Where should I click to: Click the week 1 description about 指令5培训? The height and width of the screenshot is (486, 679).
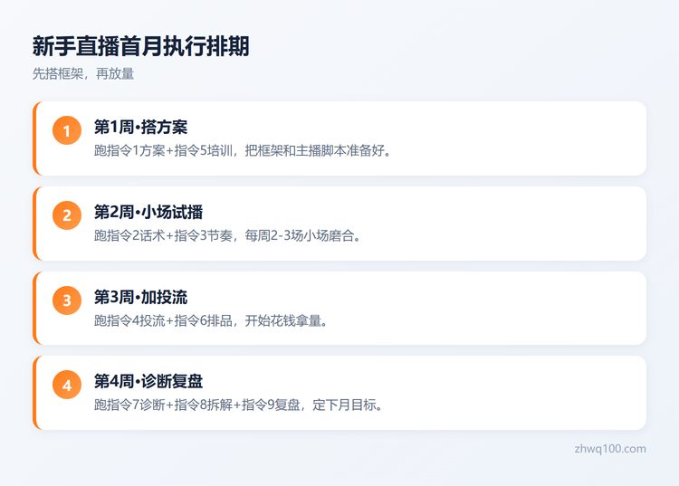coord(243,150)
